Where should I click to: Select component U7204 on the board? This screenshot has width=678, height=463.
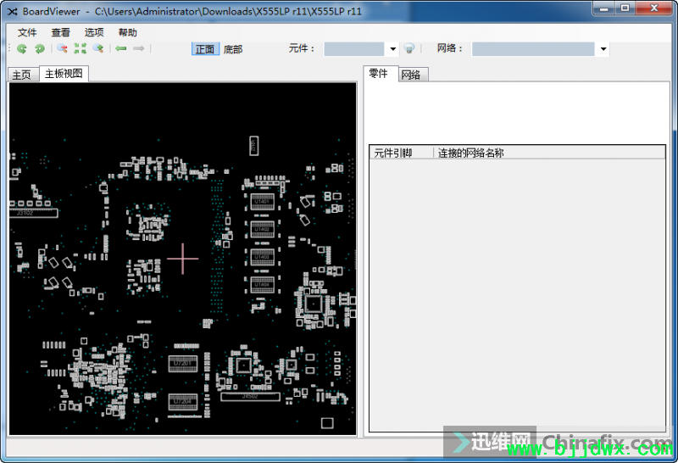(x=183, y=402)
